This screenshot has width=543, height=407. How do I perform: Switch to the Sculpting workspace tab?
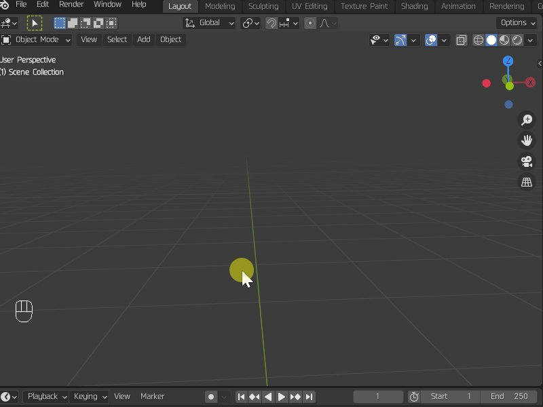click(263, 6)
